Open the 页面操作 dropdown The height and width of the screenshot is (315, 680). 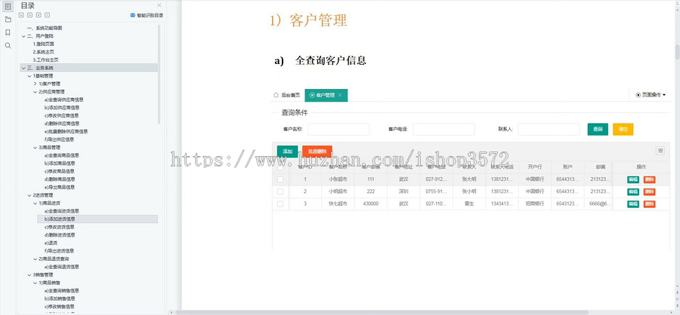click(x=651, y=95)
